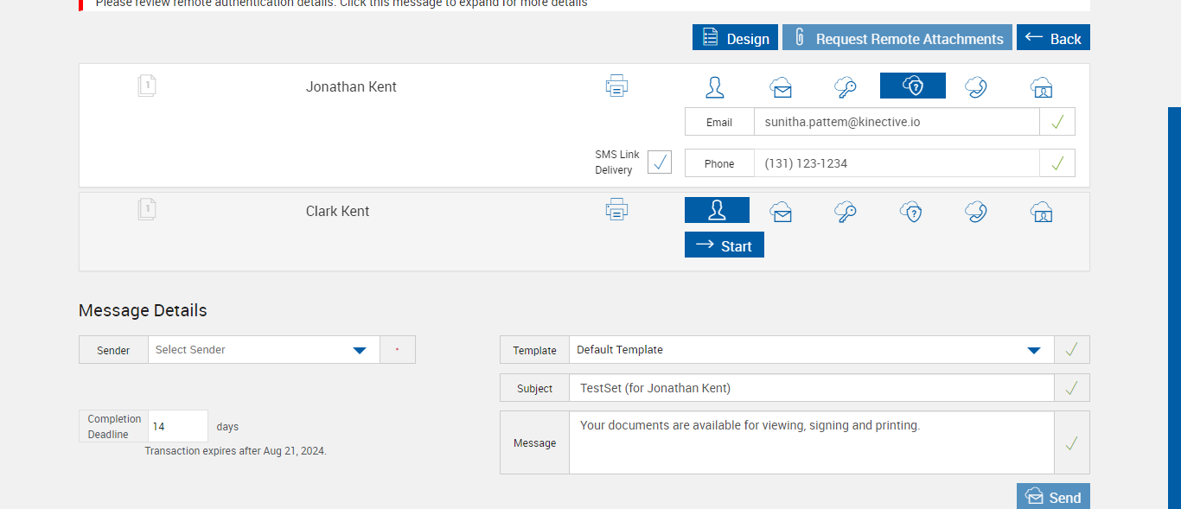Viewport: 1181px width, 509px height.
Task: Click Clark Kent's document page icon
Action: pos(147,210)
